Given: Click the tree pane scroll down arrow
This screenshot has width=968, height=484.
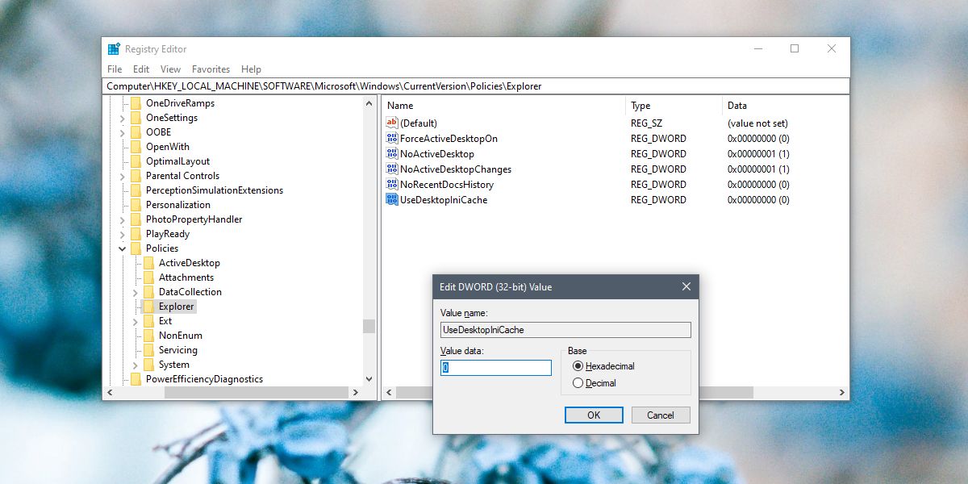Looking at the screenshot, I should [369, 378].
